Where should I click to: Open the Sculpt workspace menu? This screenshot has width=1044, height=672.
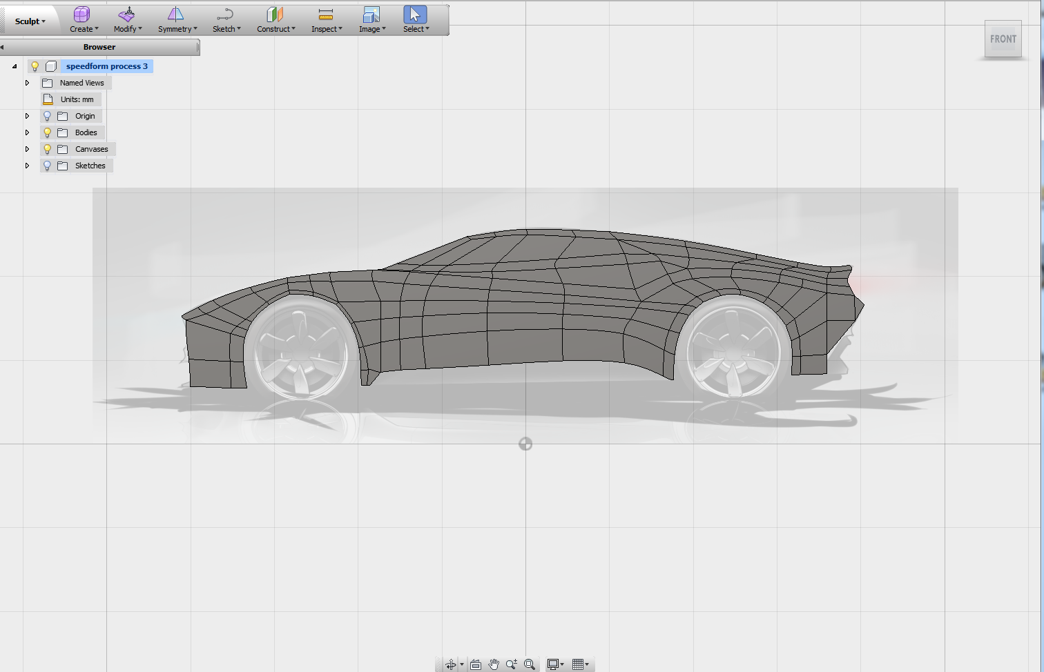pos(28,20)
